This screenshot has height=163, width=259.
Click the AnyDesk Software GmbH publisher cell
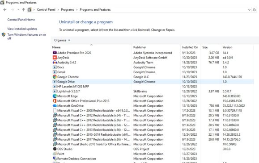150,58
